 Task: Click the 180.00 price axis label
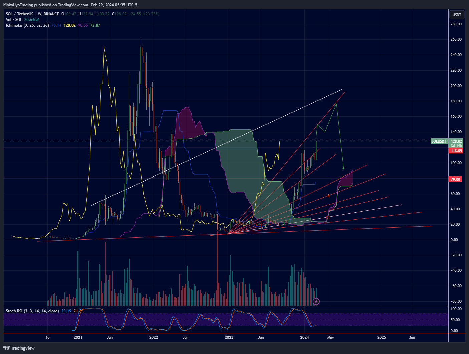coord(456,101)
